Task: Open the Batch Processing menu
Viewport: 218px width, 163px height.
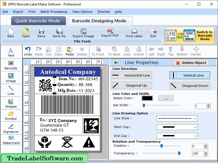Action: (54, 12)
